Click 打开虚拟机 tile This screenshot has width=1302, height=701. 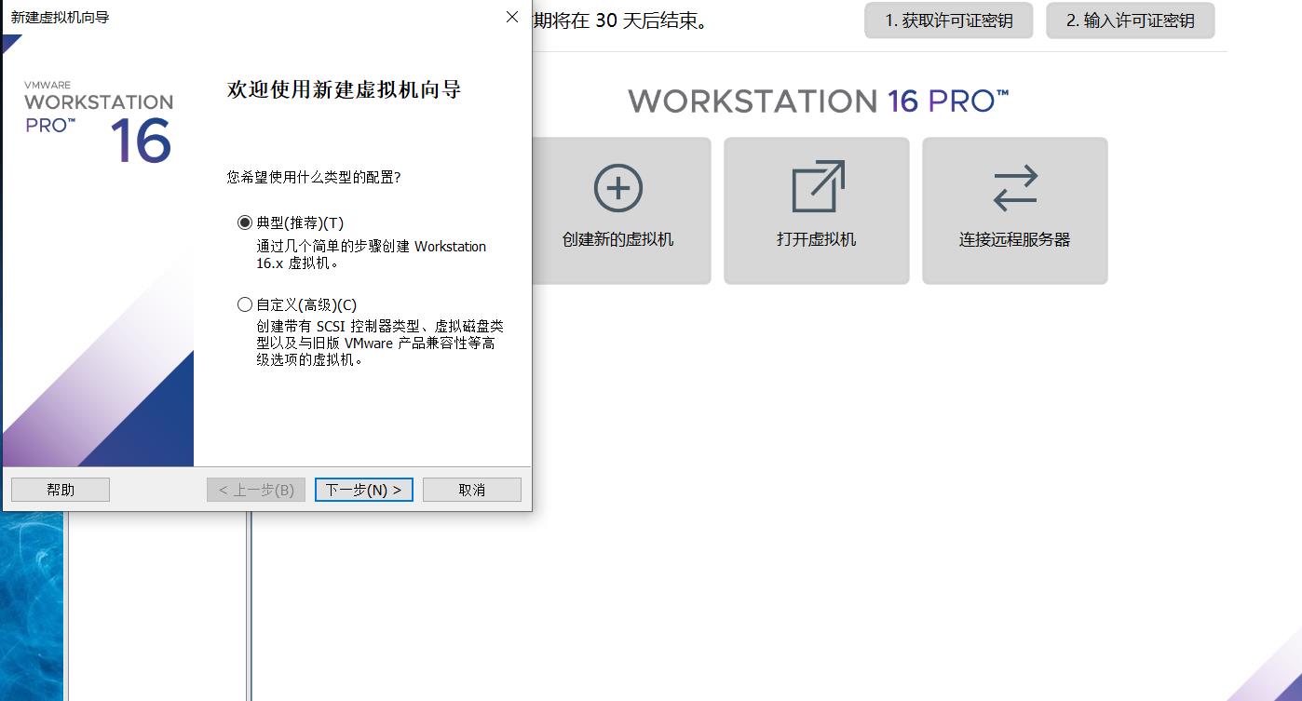click(x=817, y=210)
